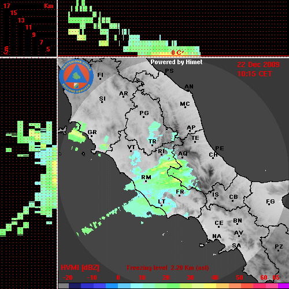This screenshot has width=289, height=289.
Task: Click the 0 dBZ scale value
Action: click(x=118, y=277)
